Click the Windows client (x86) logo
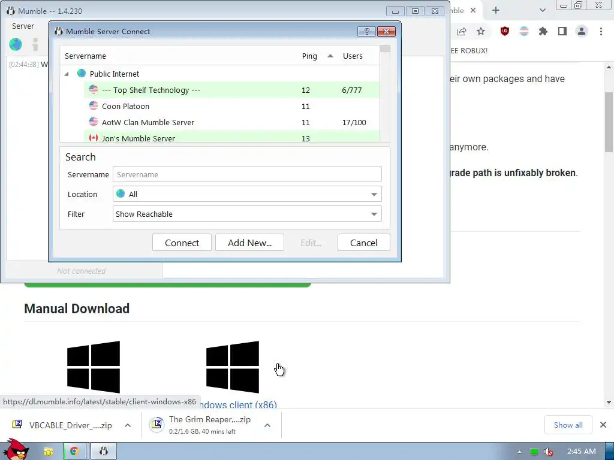Screen dimensions: 614x460 [233, 367]
